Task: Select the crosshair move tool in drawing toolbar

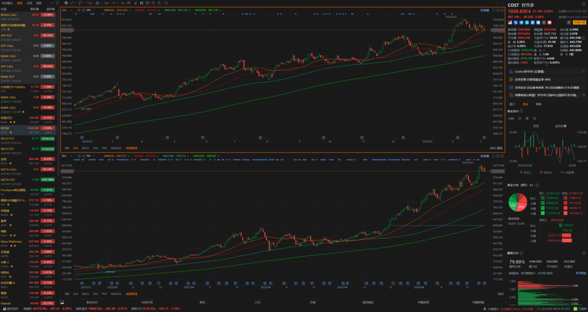Action: pos(66,3)
